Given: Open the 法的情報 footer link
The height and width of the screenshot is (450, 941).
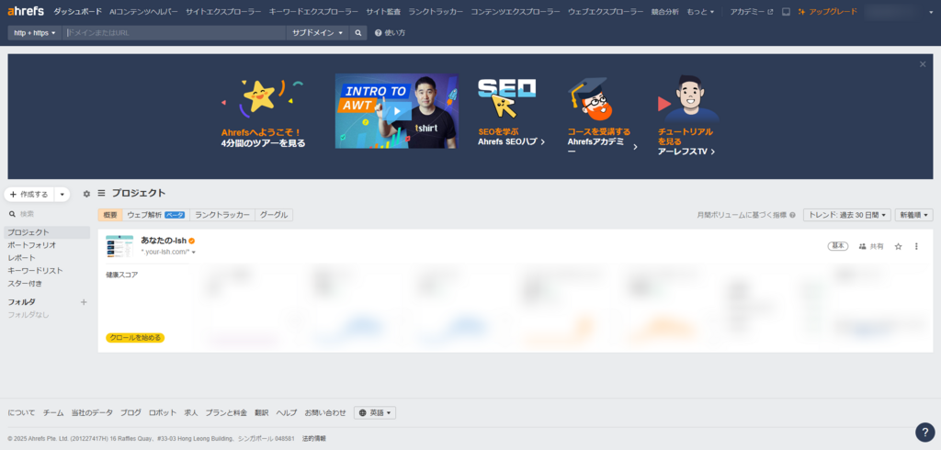Looking at the screenshot, I should [314, 439].
